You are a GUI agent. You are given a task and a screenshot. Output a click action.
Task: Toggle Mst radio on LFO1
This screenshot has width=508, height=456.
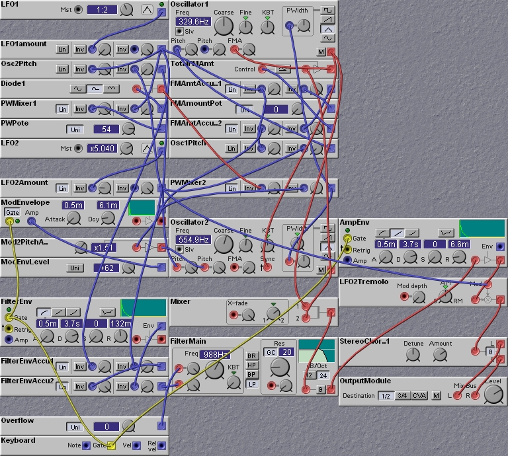pos(78,9)
